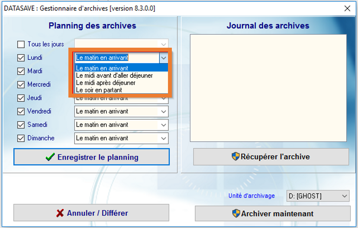Image resolution: width=358 pixels, height=228 pixels.
Task: Click the Enregistrer le planning button
Action: coord(91,157)
